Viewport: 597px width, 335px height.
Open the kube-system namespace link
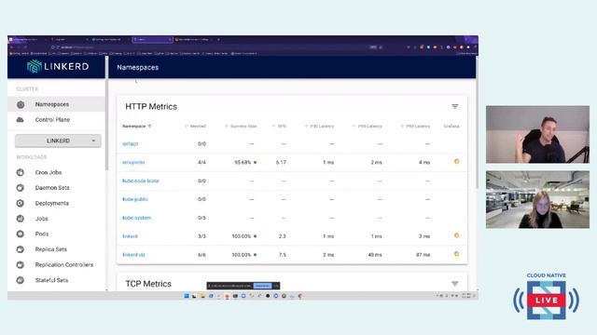point(137,218)
